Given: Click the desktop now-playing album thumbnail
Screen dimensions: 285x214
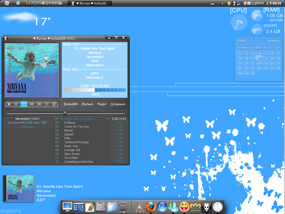Looking at the screenshot, I should [x=19, y=188].
